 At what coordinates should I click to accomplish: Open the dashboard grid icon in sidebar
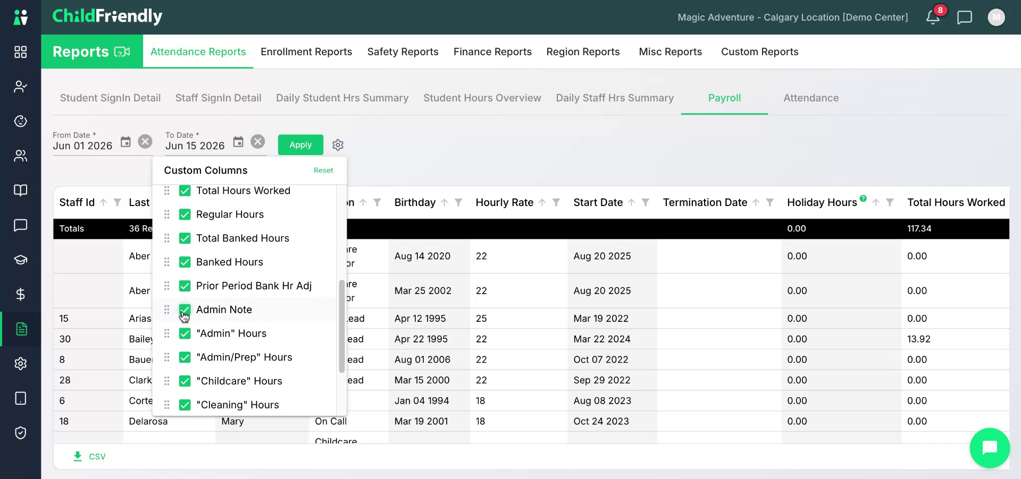[x=20, y=52]
